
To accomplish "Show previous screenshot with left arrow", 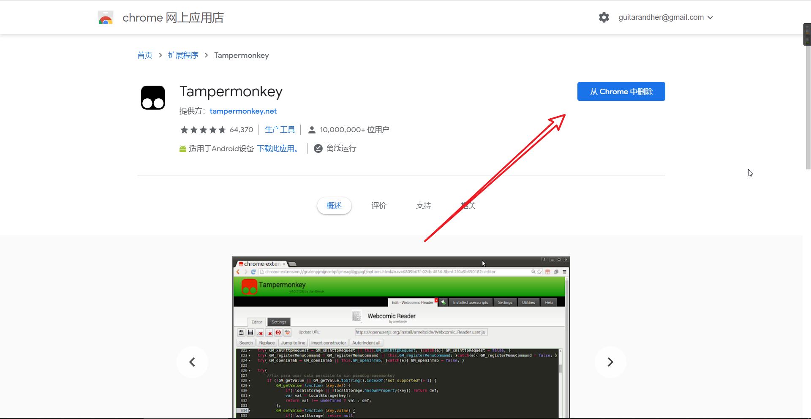I will [192, 362].
